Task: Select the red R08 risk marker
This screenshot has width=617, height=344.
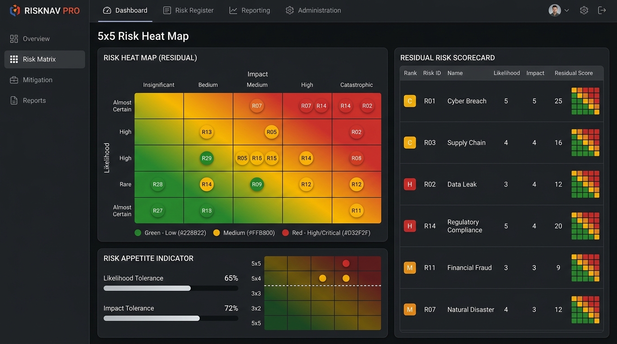Action: [356, 158]
